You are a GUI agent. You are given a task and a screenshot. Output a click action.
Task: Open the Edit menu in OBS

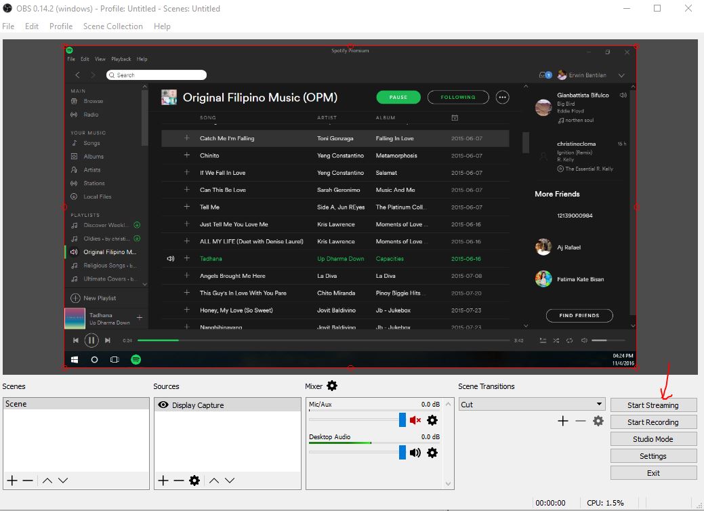pos(31,26)
